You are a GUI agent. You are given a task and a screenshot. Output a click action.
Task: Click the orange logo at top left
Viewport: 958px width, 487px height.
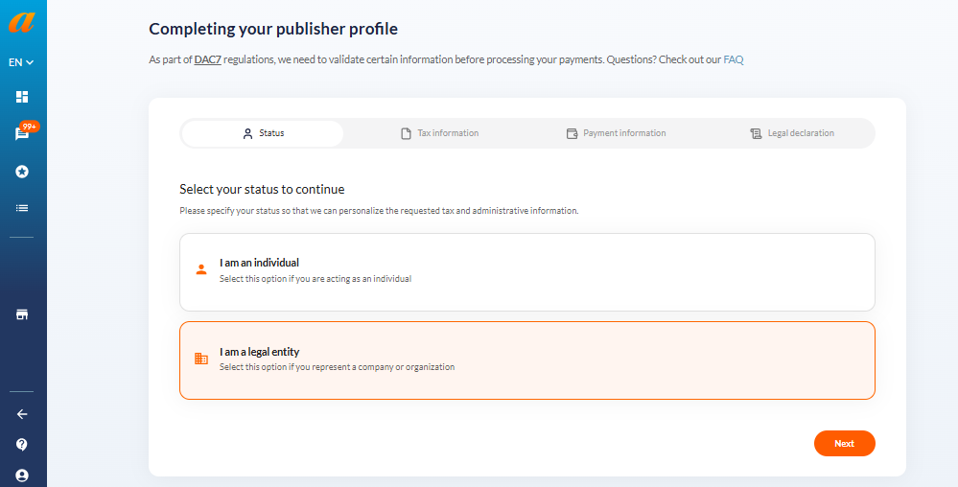click(21, 23)
